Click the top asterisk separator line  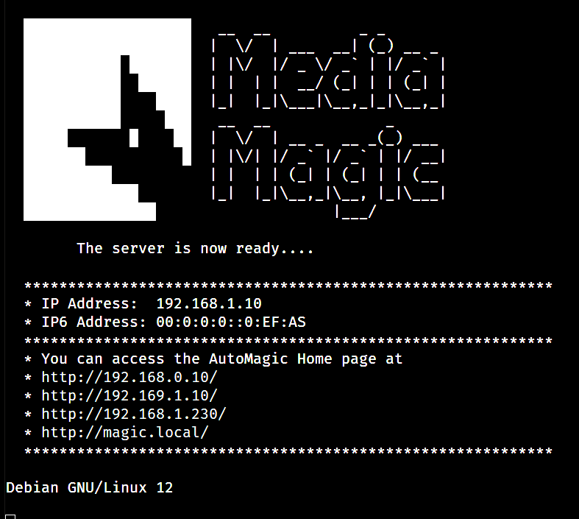288,286
